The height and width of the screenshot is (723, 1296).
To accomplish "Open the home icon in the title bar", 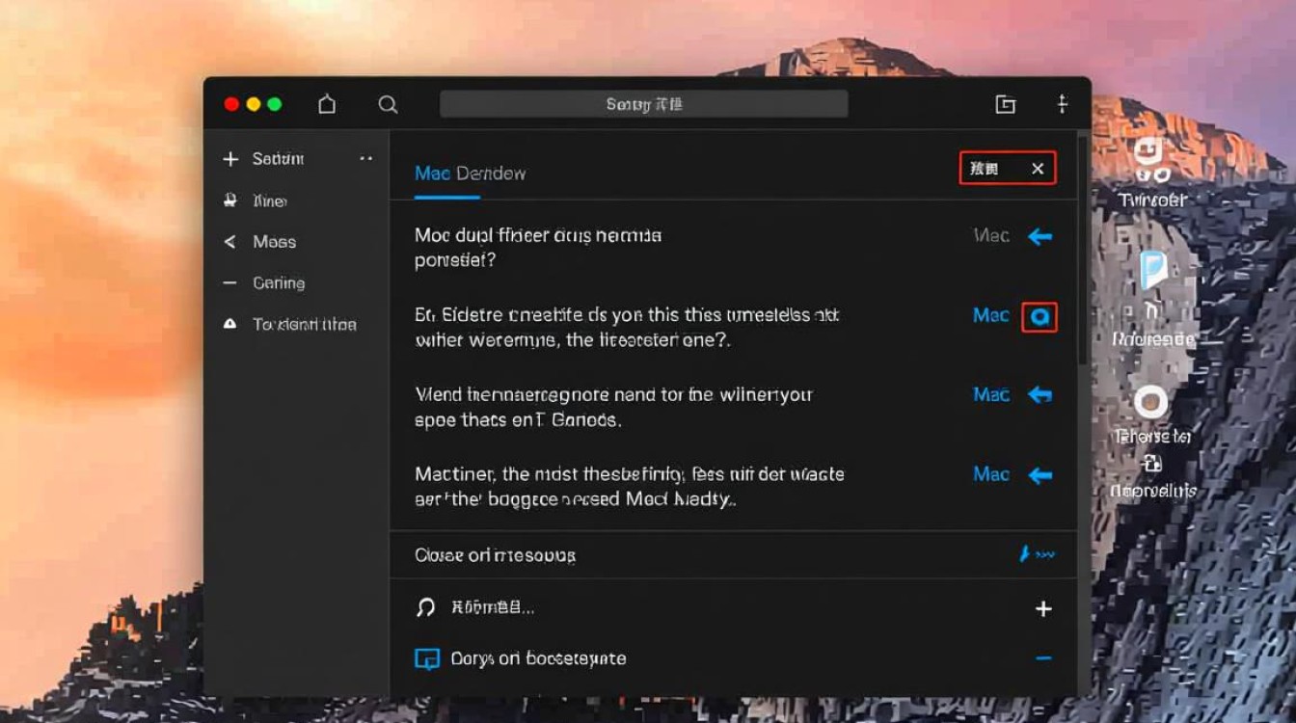I will click(327, 104).
